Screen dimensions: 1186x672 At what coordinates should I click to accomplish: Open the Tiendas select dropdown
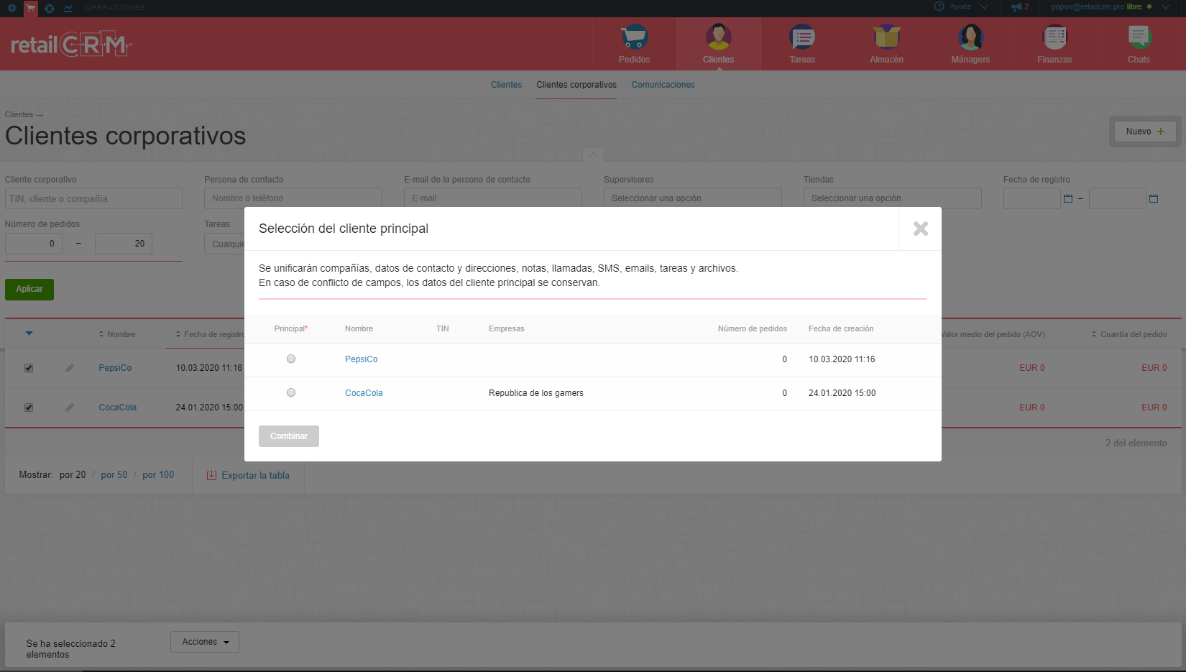pos(892,198)
